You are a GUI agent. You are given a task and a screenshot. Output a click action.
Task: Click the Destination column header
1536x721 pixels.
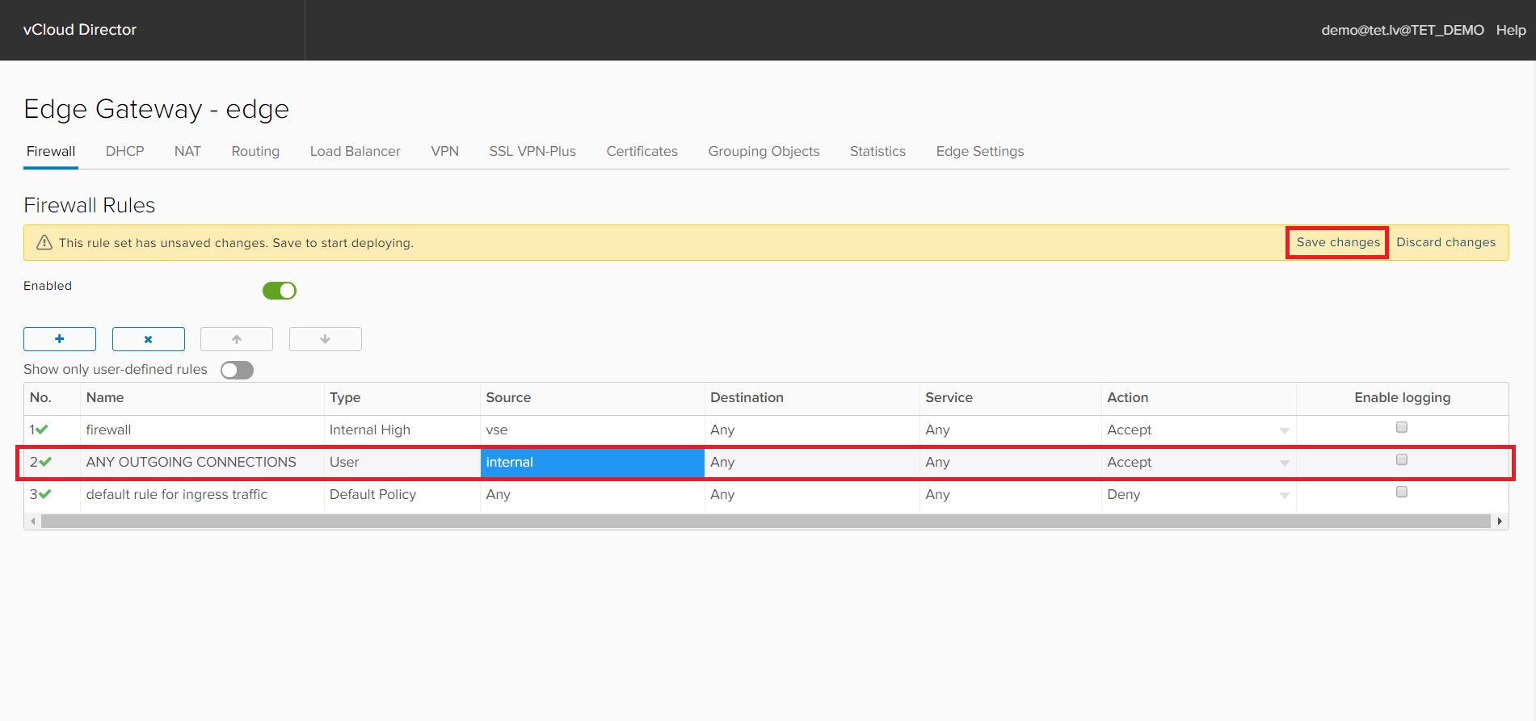click(x=812, y=398)
